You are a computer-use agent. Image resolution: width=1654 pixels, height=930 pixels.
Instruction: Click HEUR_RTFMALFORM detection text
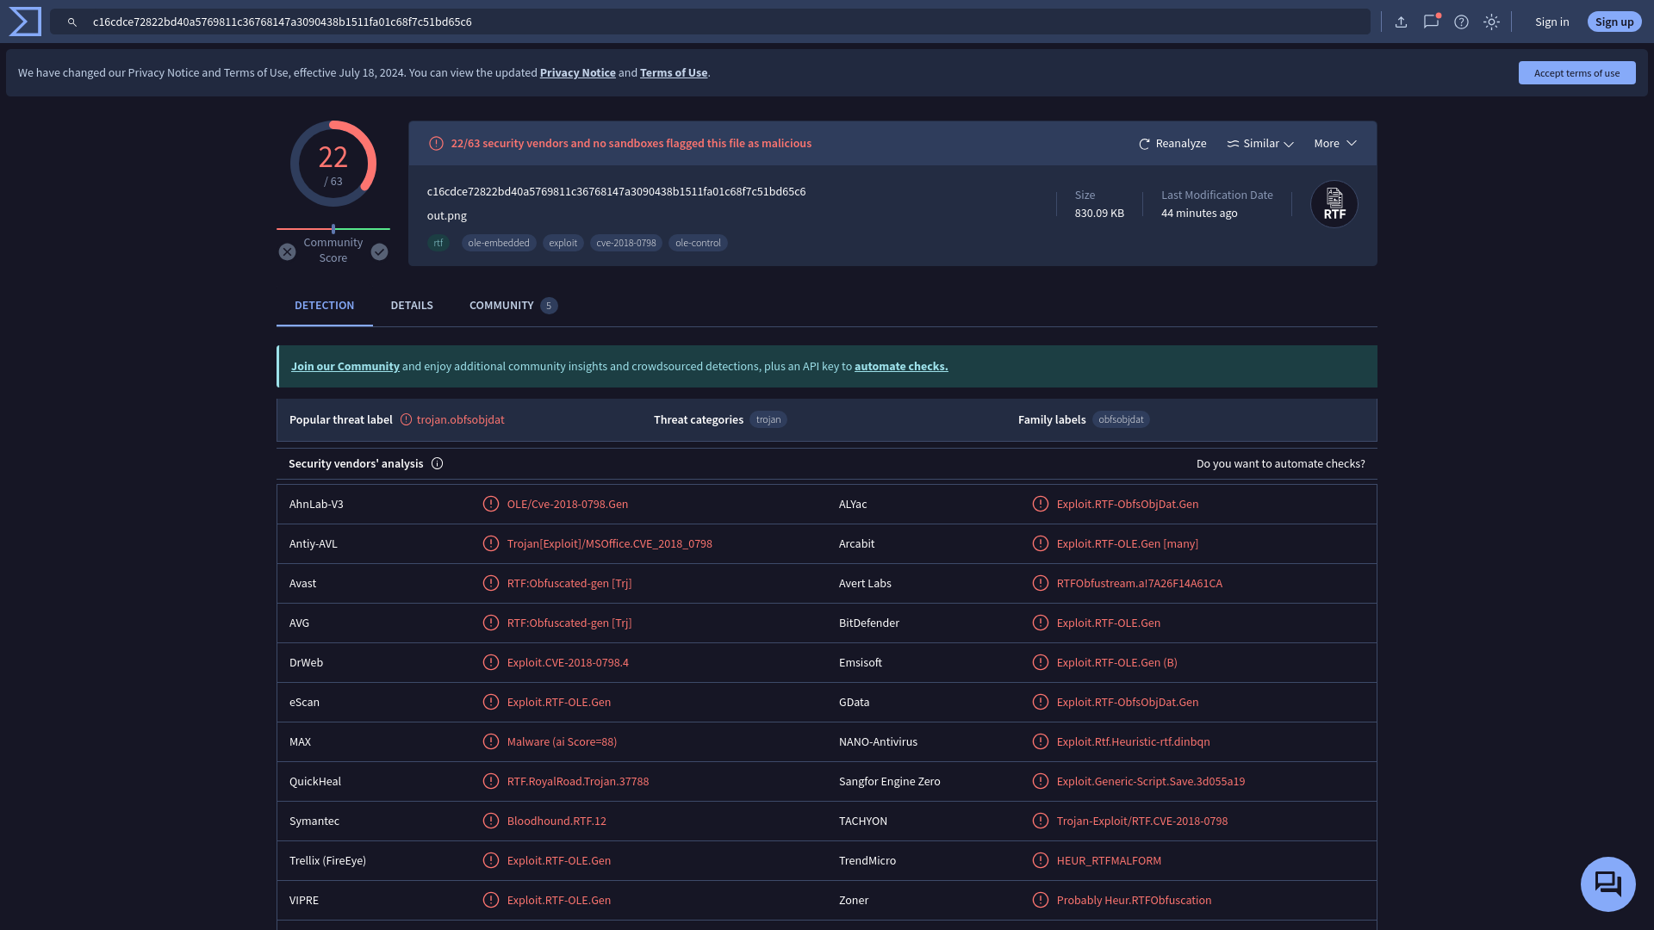tap(1109, 861)
